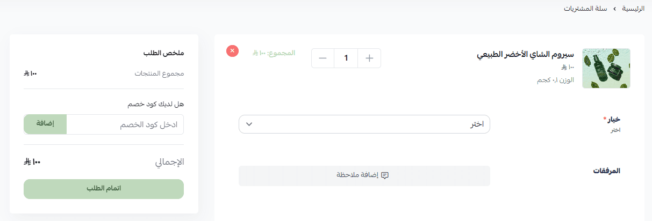Go to الرئيسية in the breadcrumb

pyautogui.click(x=633, y=9)
